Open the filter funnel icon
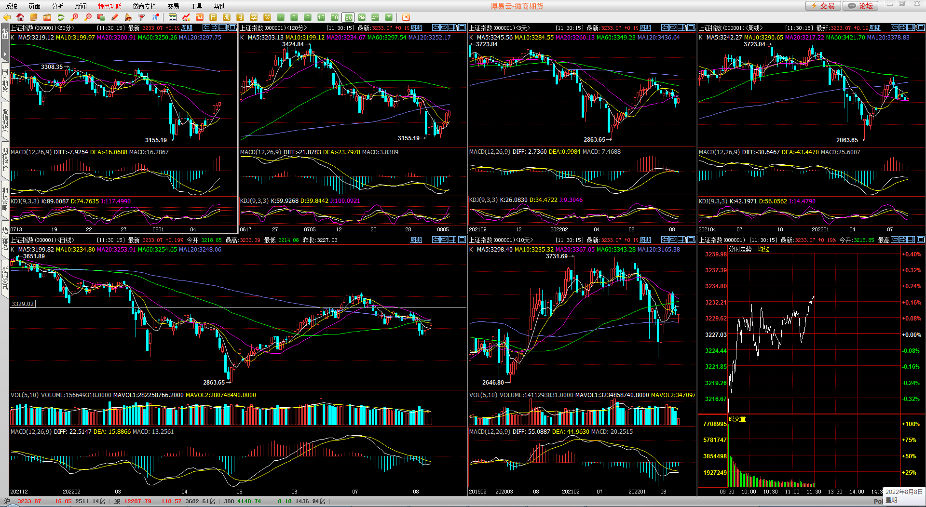926x507 pixels. [x=142, y=17]
